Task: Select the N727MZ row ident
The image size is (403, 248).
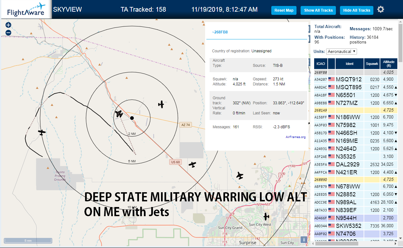Action: pyautogui.click(x=347, y=103)
